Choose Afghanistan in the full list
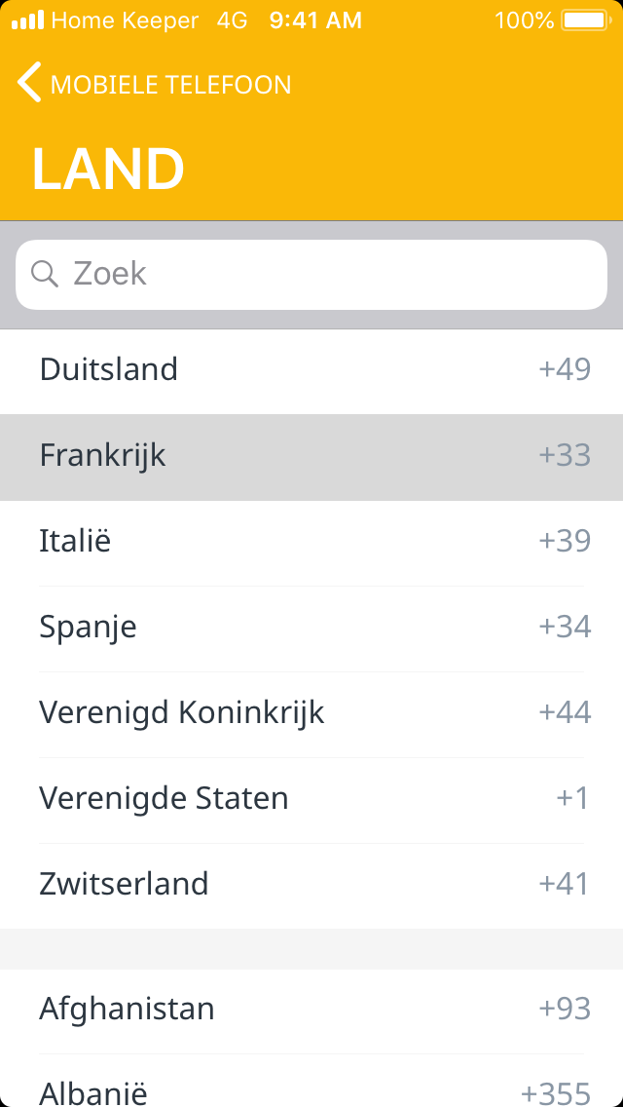Image resolution: width=623 pixels, height=1107 pixels. click(x=127, y=1009)
